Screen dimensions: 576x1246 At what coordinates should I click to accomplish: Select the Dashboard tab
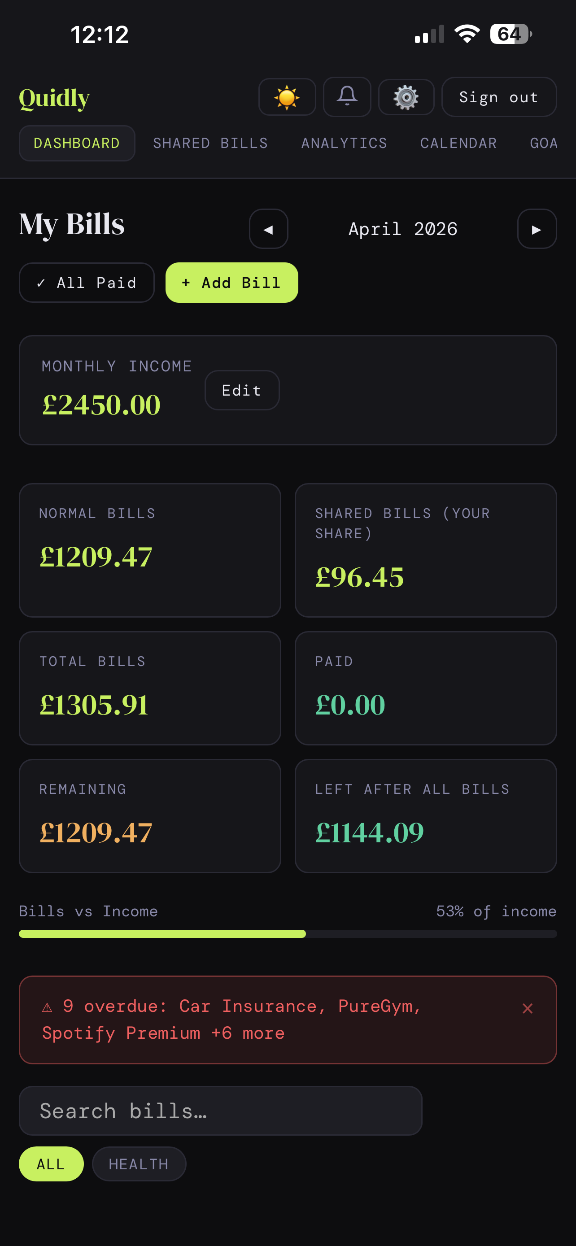77,143
